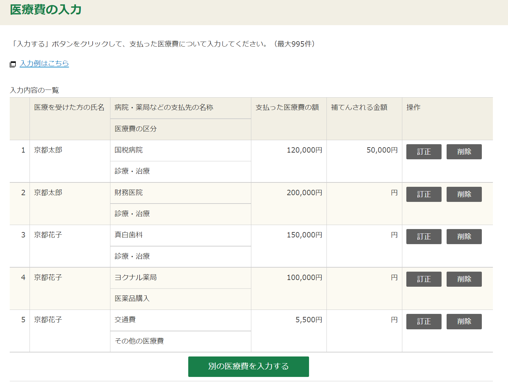Delete row 3 真白歯科 entry
The image size is (508, 388).
point(464,236)
